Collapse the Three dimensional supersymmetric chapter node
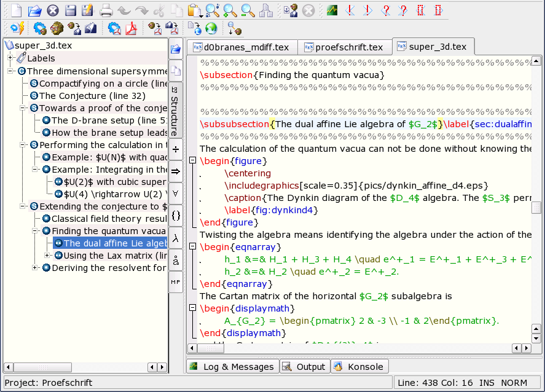This screenshot has width=545, height=392. 10,71
